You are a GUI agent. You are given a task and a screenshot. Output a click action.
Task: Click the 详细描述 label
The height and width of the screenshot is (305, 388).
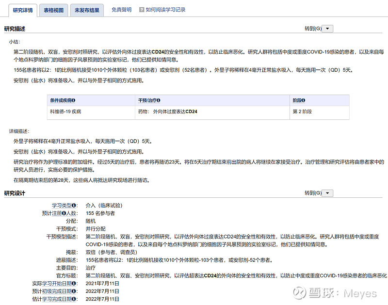pyautogui.click(x=19, y=131)
